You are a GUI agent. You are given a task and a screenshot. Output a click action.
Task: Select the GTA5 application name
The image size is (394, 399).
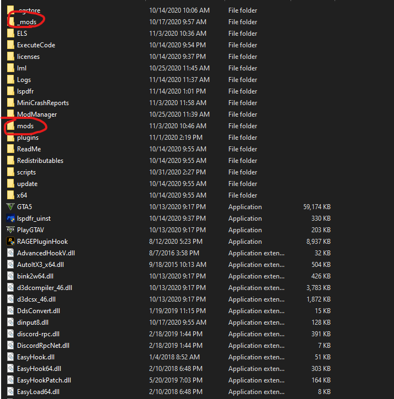coord(24,207)
